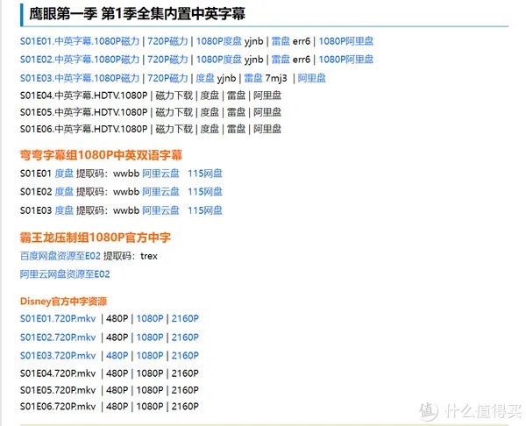
Task: Open 115网盘 link for 弯弯字幕组 S01E02
Action: [x=205, y=192]
